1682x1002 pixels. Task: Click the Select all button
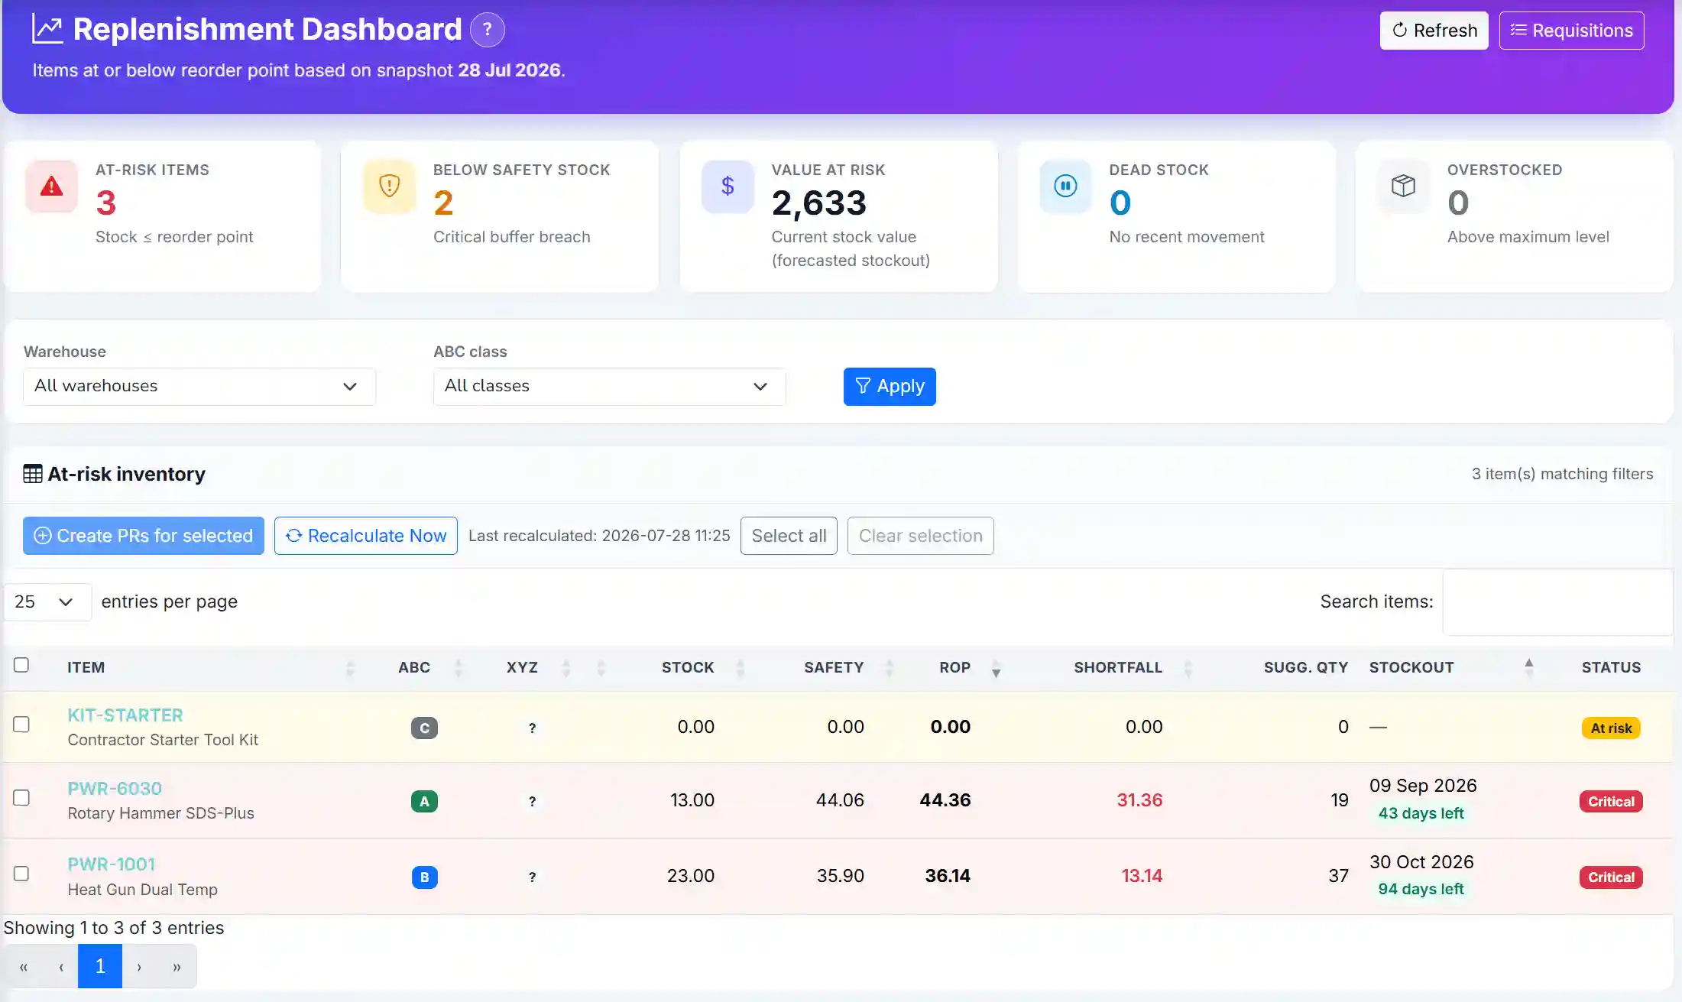point(789,536)
